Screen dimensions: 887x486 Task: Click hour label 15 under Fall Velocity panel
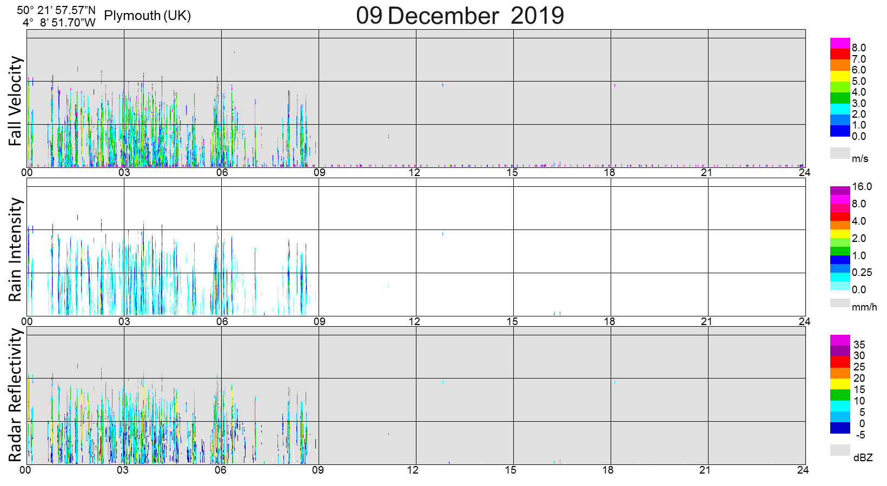click(512, 172)
